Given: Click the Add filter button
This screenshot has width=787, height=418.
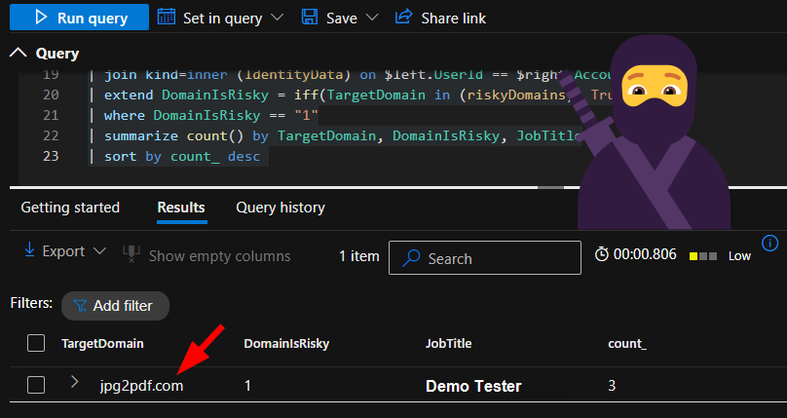Looking at the screenshot, I should point(114,306).
